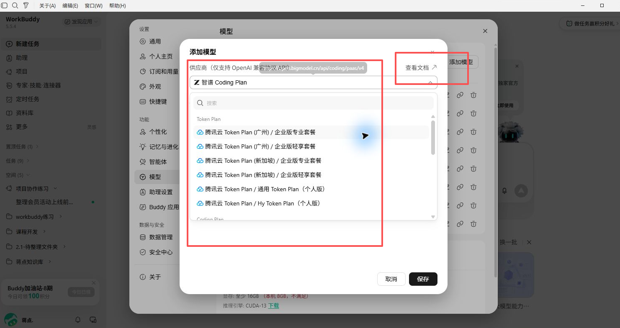620x328 pixels.
Task: Start a 新建任务 from the sidebar
Action: click(51, 44)
